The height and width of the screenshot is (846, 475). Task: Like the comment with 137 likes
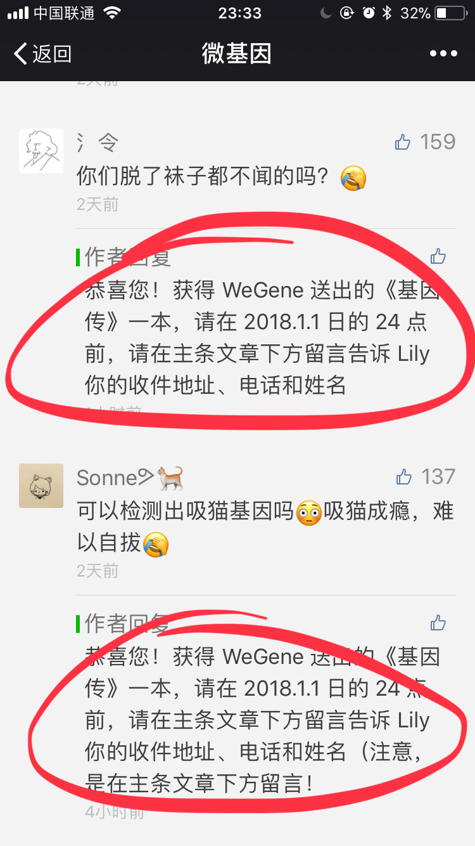(x=403, y=477)
